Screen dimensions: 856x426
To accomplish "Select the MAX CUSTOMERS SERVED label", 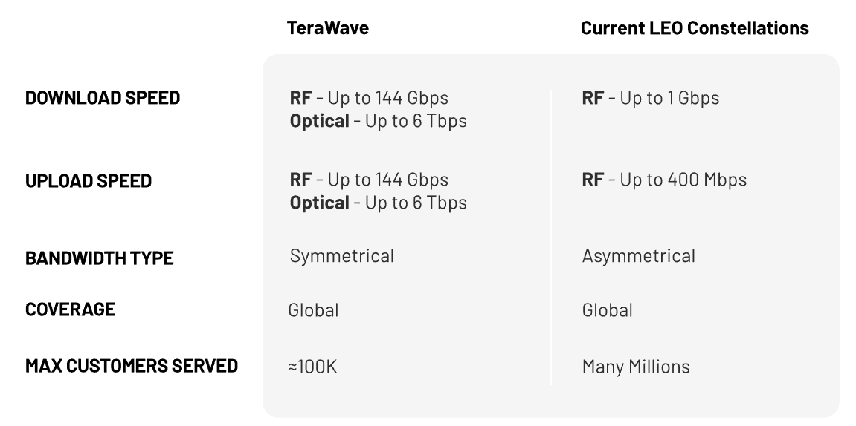I will point(132,366).
